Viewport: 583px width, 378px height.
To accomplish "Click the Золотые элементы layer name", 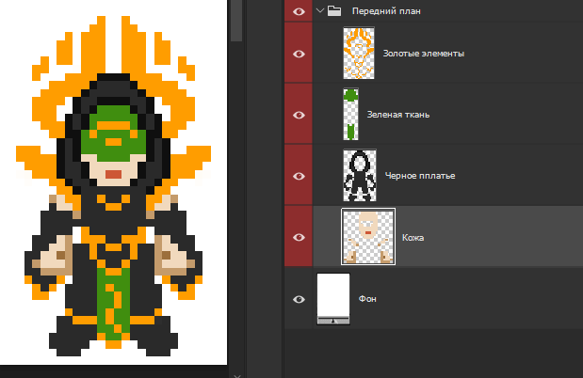I will tap(424, 54).
